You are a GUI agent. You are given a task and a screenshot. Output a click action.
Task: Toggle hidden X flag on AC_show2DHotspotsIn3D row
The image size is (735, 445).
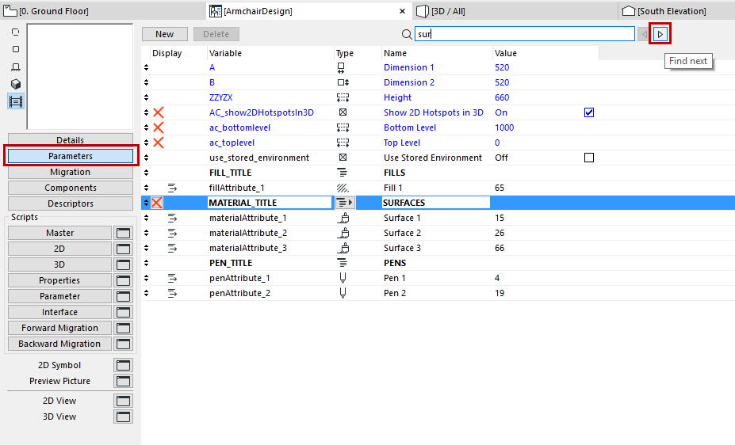click(x=159, y=112)
